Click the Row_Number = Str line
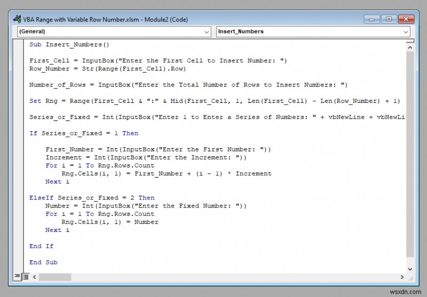427x297 pixels. pyautogui.click(x=108, y=69)
